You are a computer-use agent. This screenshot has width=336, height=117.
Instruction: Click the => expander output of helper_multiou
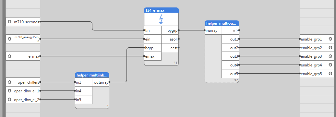point(239,30)
